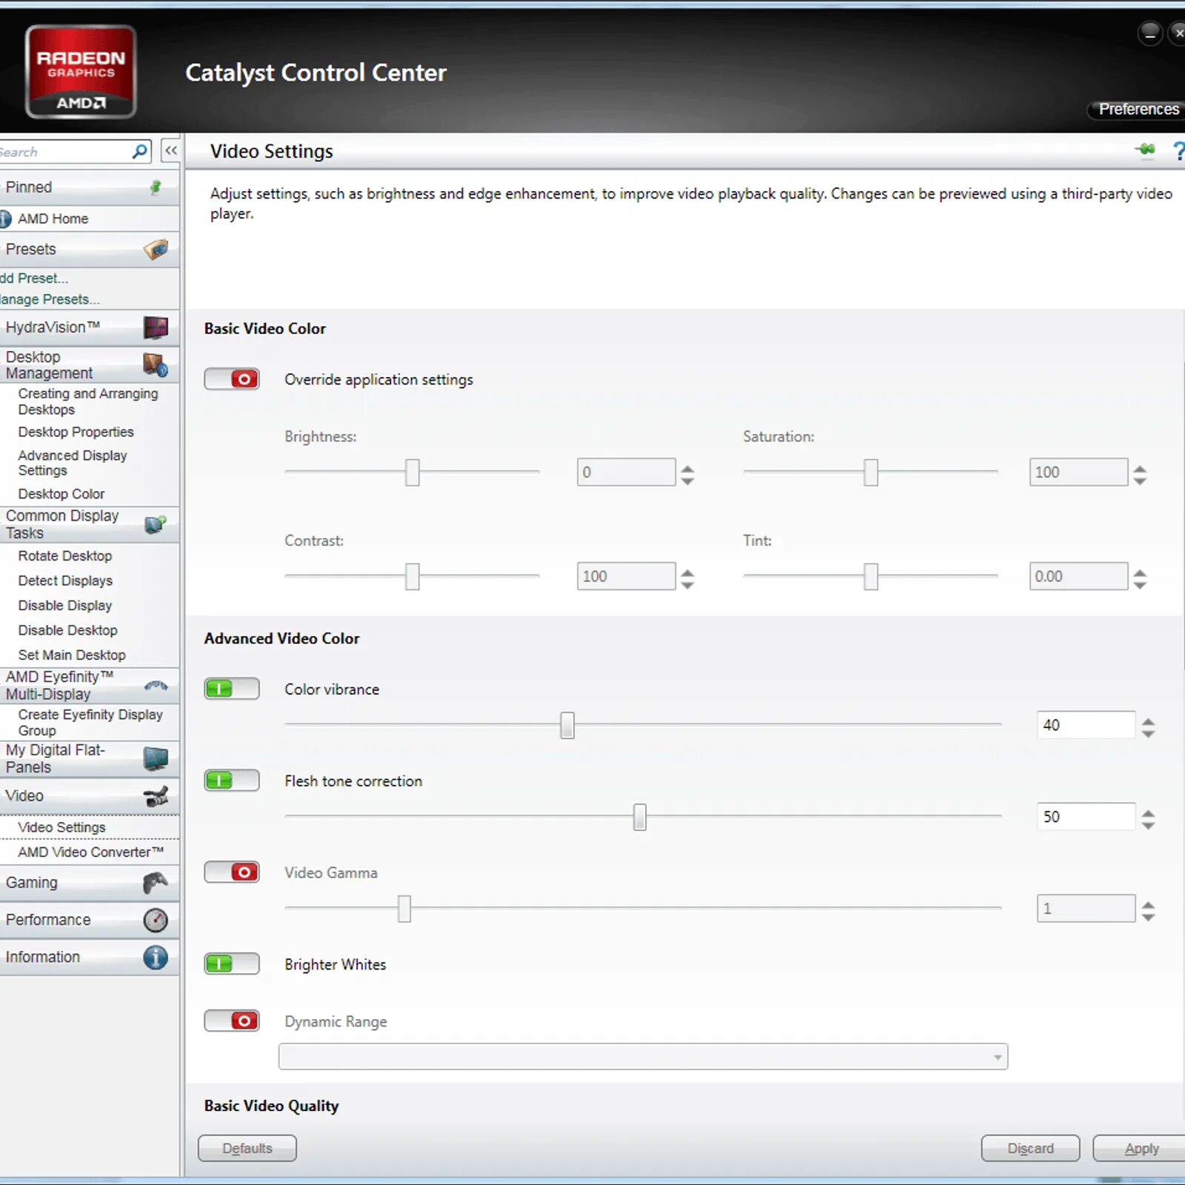Expand the Performance section
Image resolution: width=1185 pixels, height=1185 pixels.
(x=89, y=920)
